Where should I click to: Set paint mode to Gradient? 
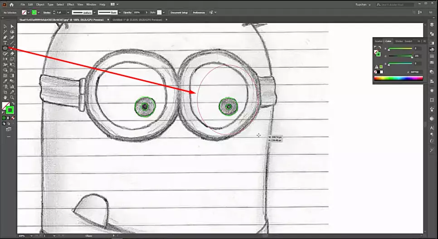pos(8,118)
